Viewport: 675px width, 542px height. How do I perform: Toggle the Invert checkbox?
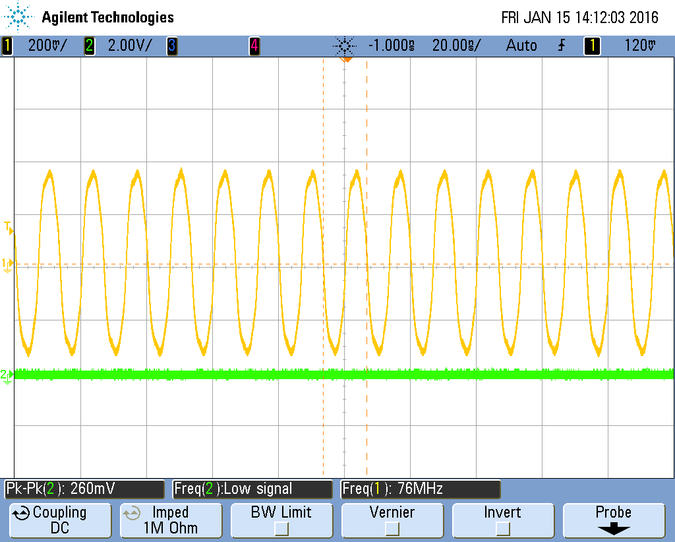(x=503, y=529)
